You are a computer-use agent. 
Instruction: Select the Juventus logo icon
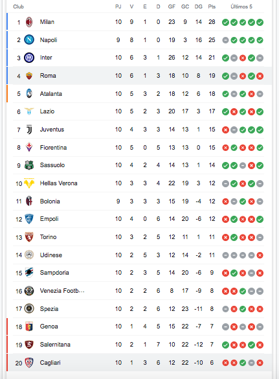[29, 130]
